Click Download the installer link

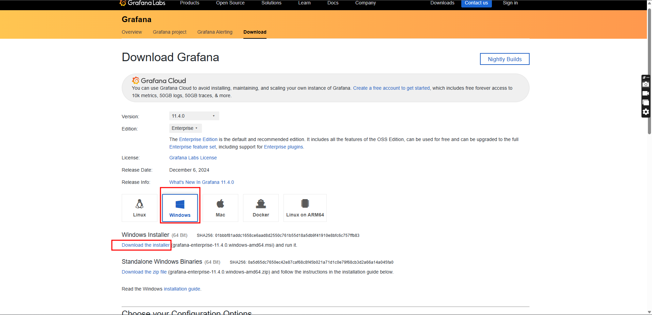[x=145, y=245]
